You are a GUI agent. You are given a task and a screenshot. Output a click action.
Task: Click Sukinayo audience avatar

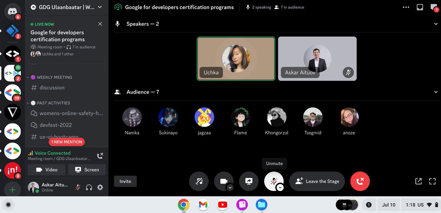[x=168, y=117]
